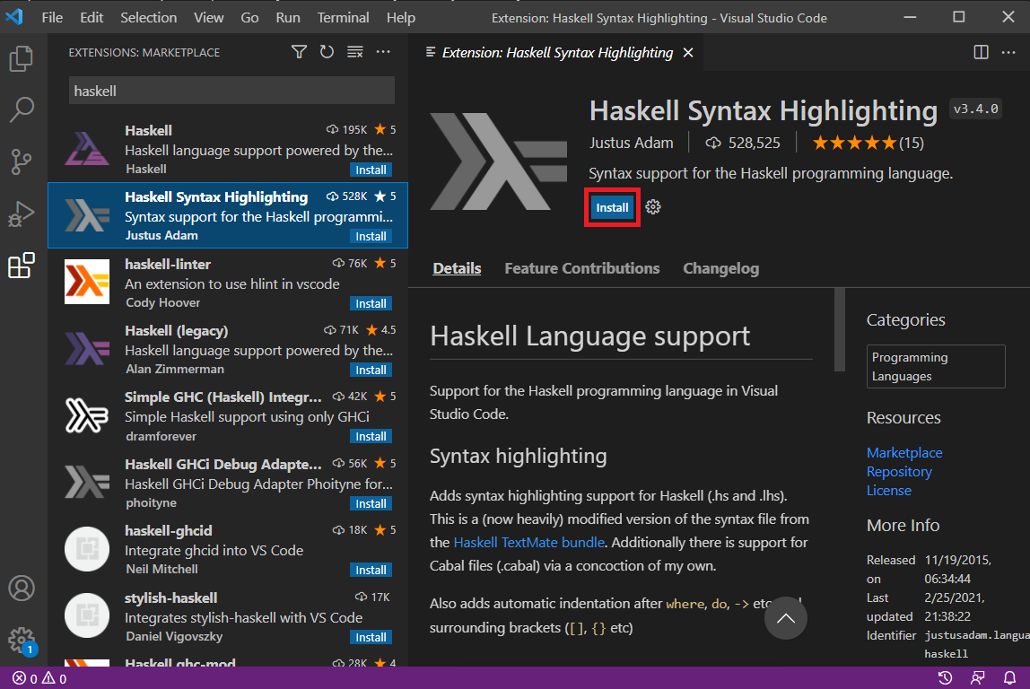Open the Help menu

click(x=401, y=18)
